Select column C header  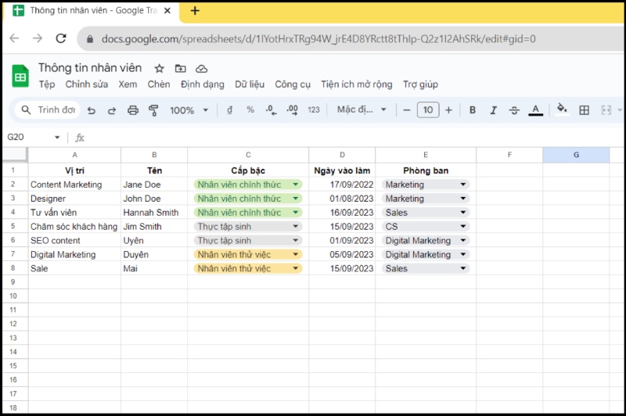click(248, 155)
